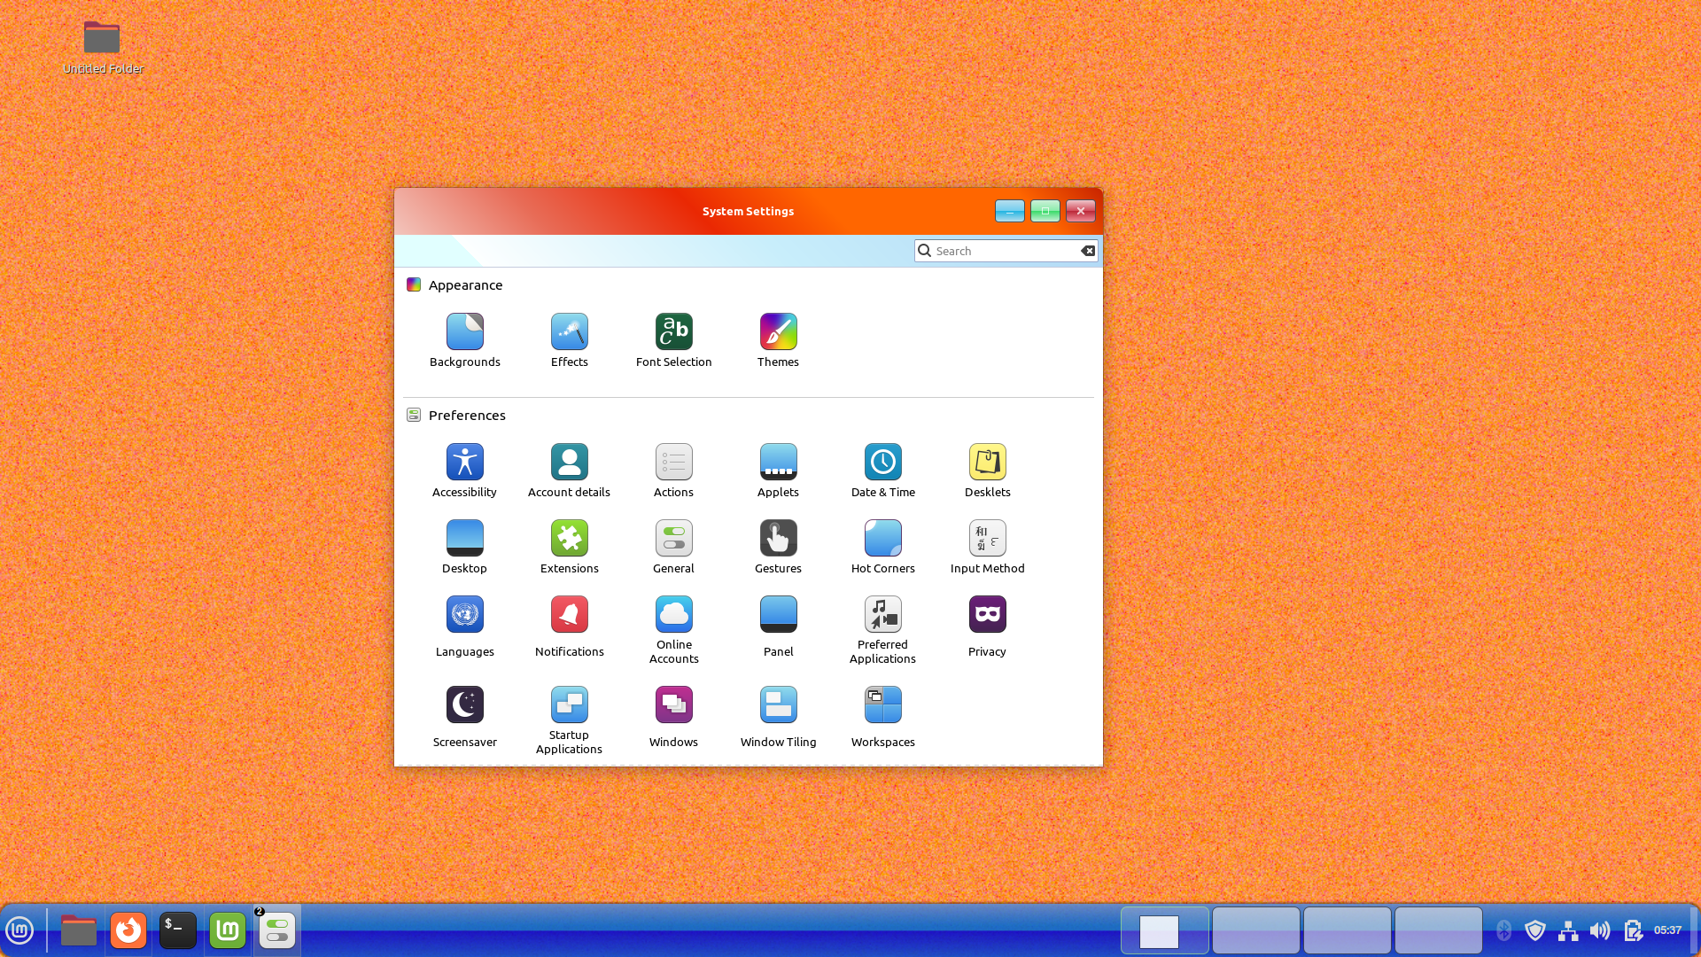Image resolution: width=1701 pixels, height=957 pixels.
Task: Open the Effects settings
Action: pyautogui.click(x=569, y=340)
